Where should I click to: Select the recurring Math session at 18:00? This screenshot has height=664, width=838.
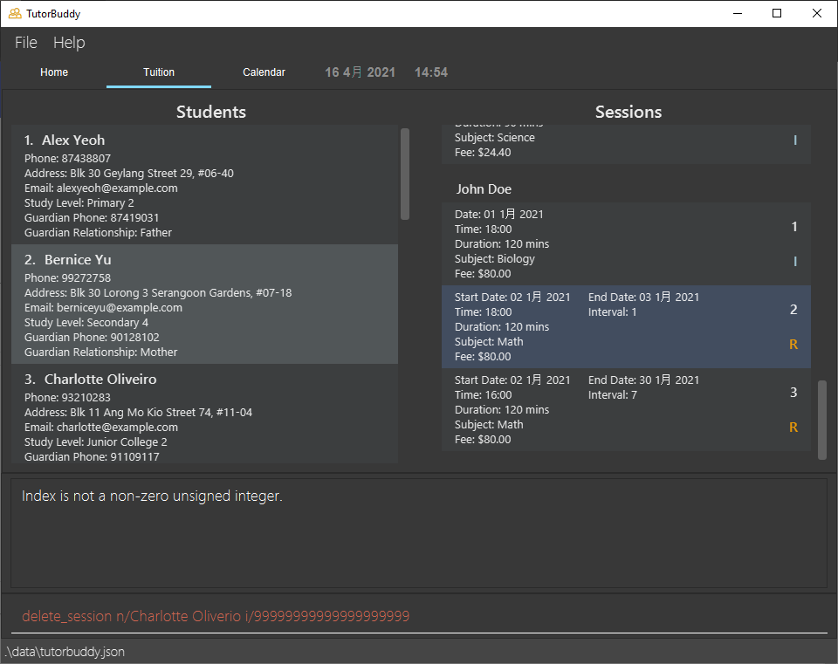[x=626, y=326]
